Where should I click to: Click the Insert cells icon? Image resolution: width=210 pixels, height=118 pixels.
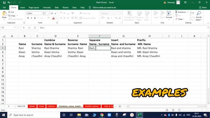point(156,13)
